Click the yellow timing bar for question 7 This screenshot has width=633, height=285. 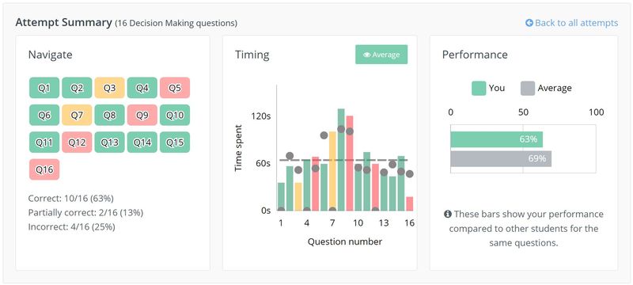(332, 171)
